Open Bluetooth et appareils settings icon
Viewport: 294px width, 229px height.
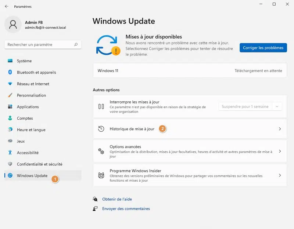[10, 72]
